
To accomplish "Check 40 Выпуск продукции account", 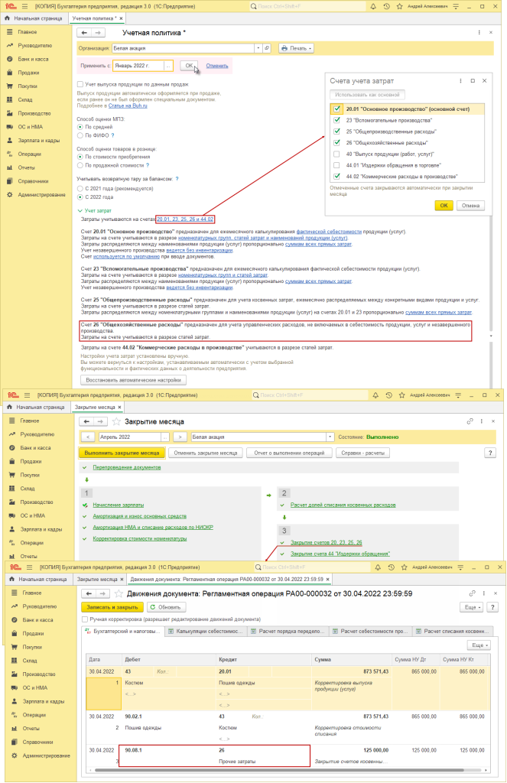I will 336,154.
